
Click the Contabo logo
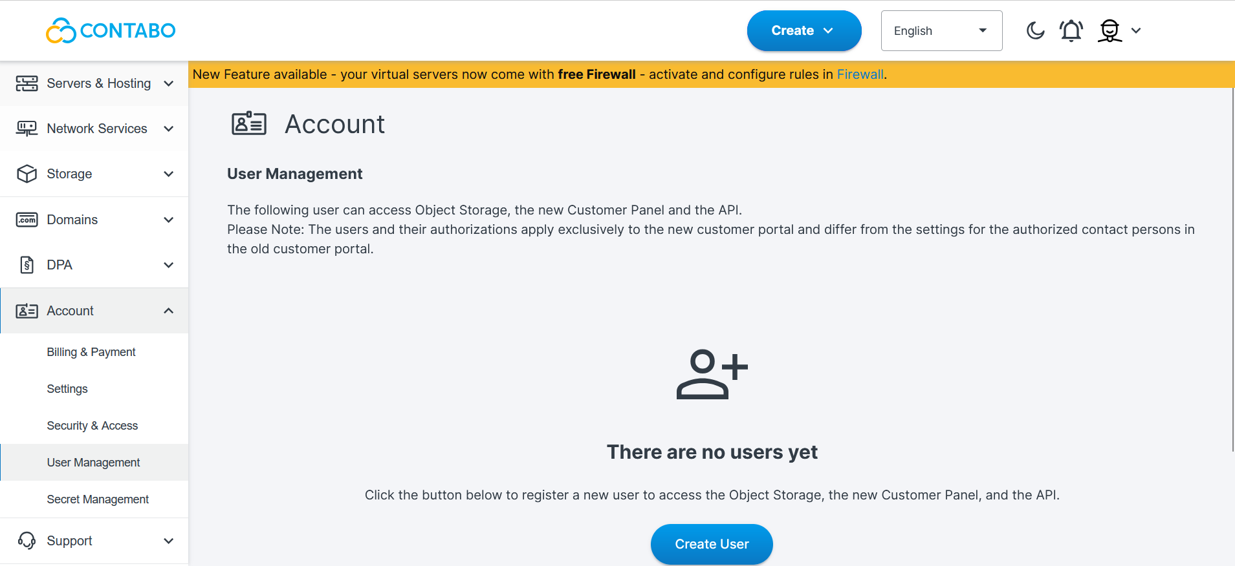coord(111,30)
